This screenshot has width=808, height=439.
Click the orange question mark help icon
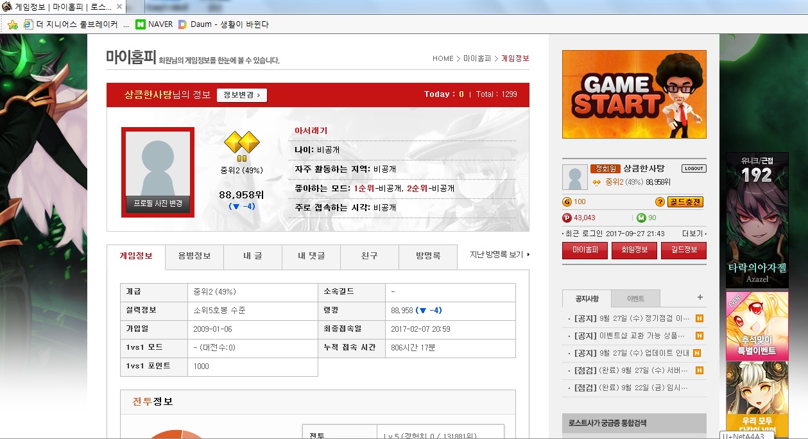pos(659,202)
